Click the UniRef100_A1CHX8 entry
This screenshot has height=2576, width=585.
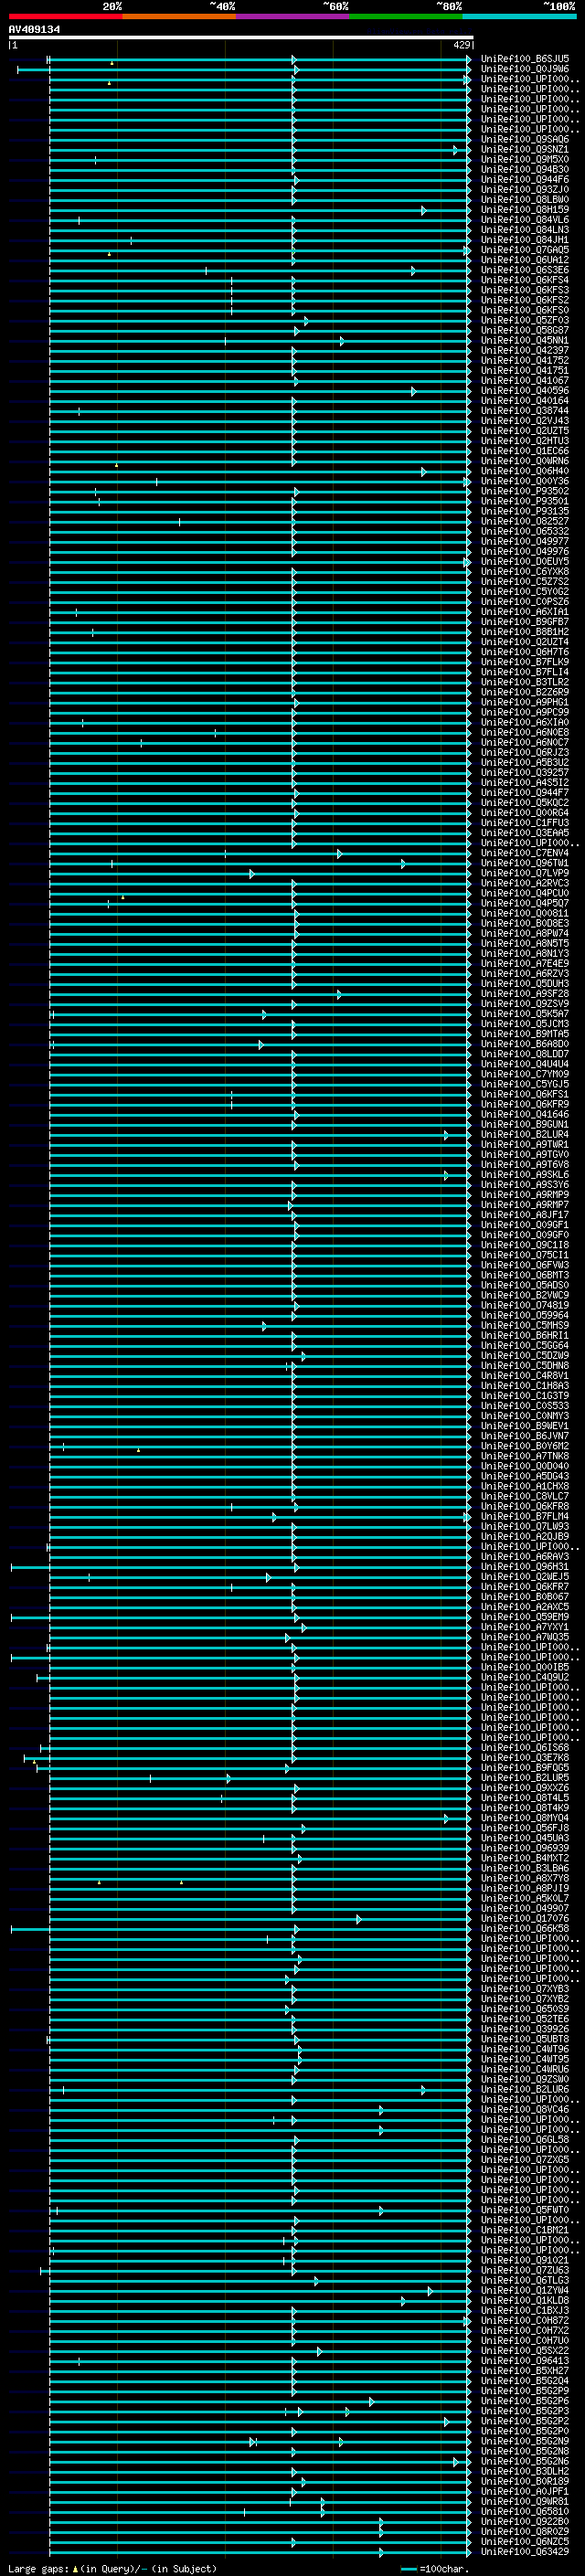coord(525,1486)
